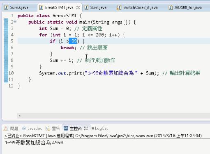Click the warning Java icon on SwitchCase2_if.java tab

[x=119, y=7]
